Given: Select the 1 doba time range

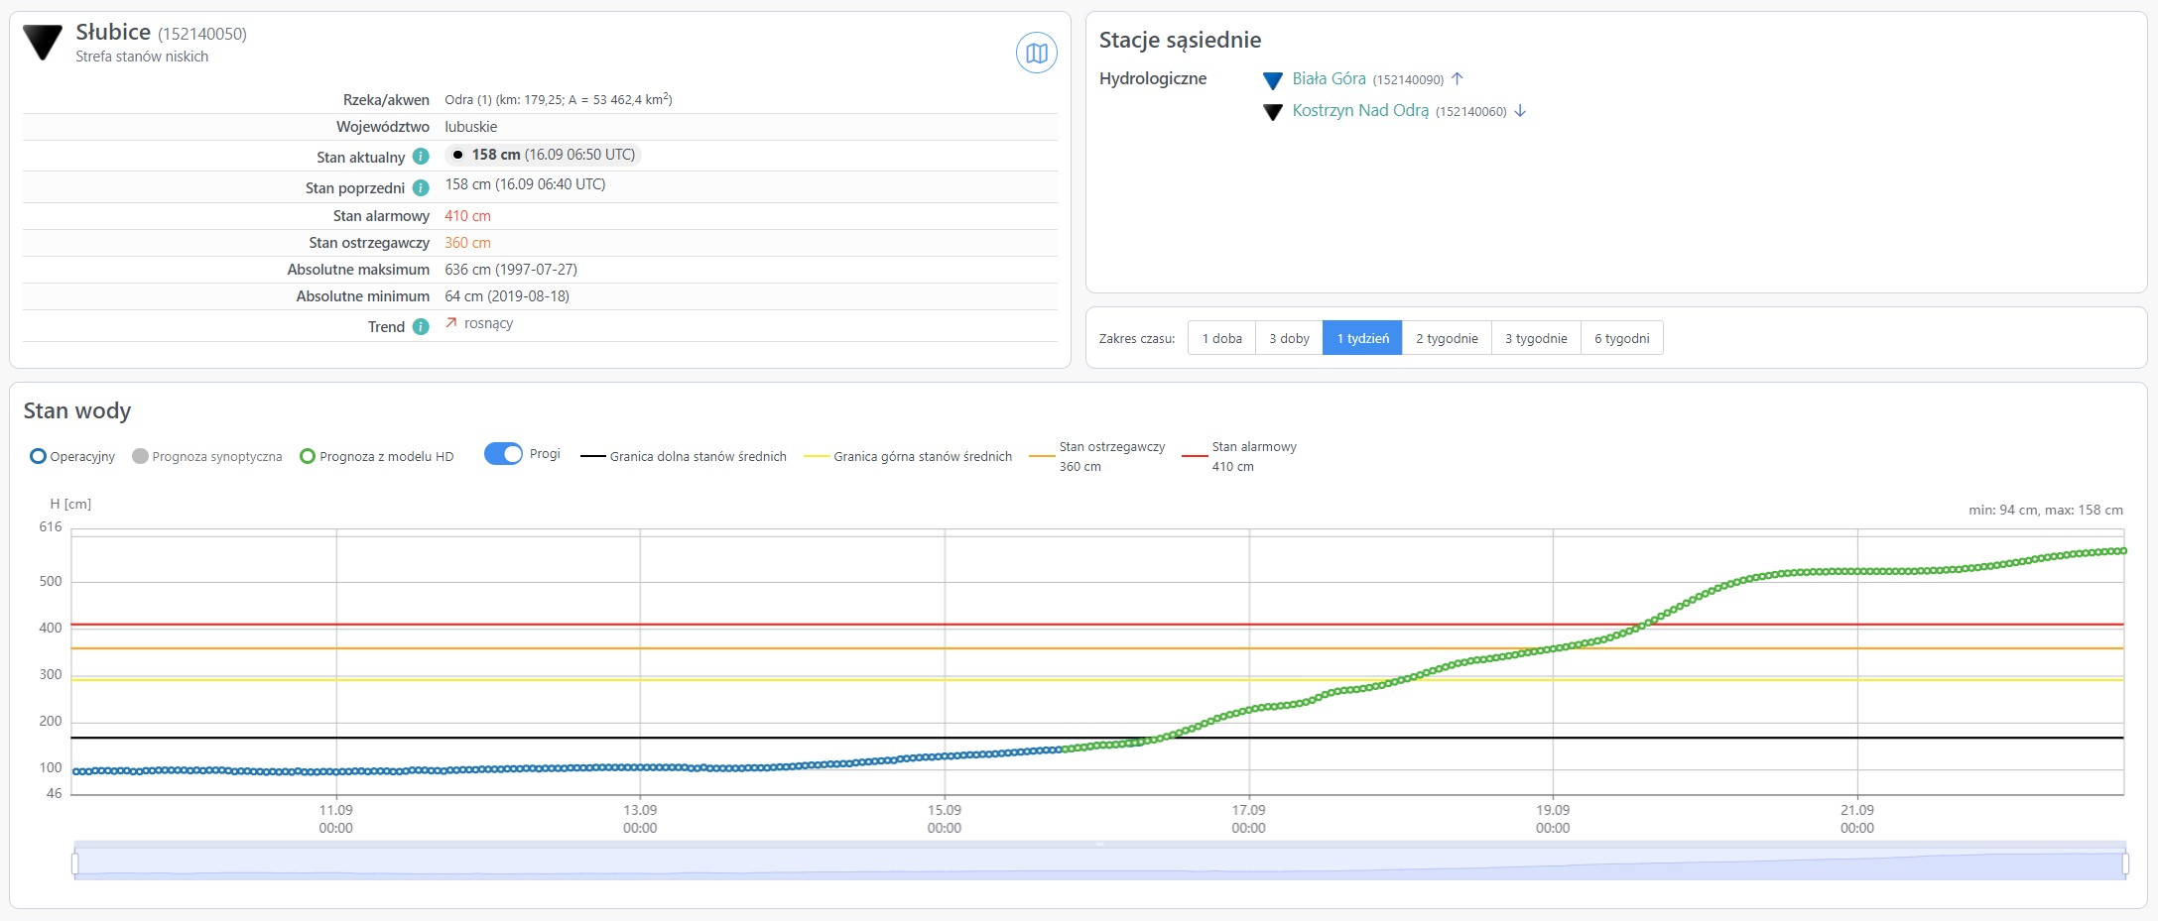Looking at the screenshot, I should [x=1221, y=338].
